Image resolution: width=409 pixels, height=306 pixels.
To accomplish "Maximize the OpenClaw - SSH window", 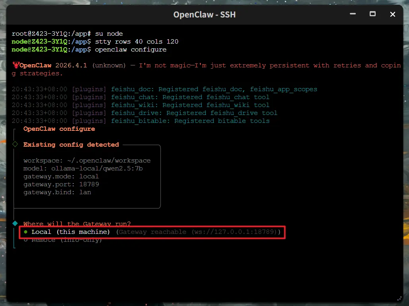I will pyautogui.click(x=372, y=14).
